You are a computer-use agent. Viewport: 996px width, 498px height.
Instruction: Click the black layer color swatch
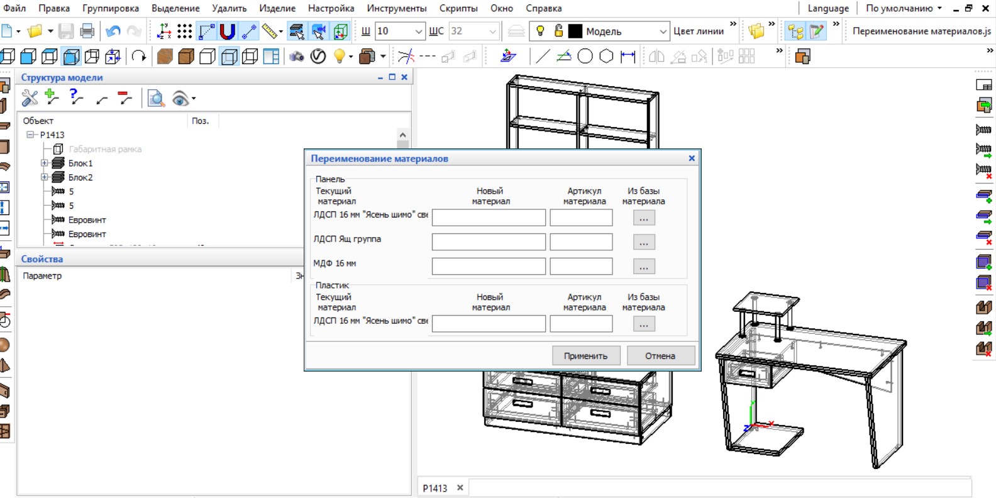575,31
